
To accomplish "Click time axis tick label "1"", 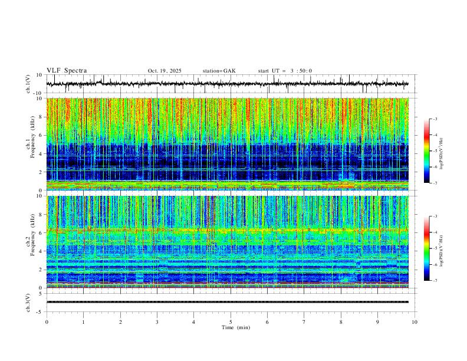I will [83, 322].
